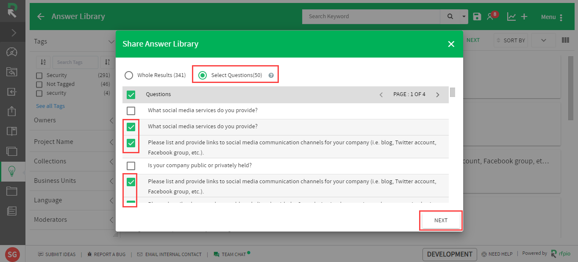Expand the left sidebar with chevron
The image size is (578, 262).
[x=13, y=33]
